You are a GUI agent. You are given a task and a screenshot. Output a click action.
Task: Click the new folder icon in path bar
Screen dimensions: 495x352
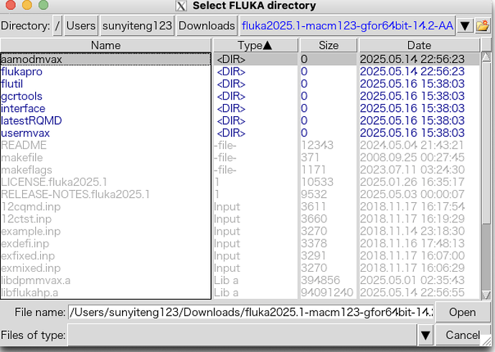coord(482,26)
